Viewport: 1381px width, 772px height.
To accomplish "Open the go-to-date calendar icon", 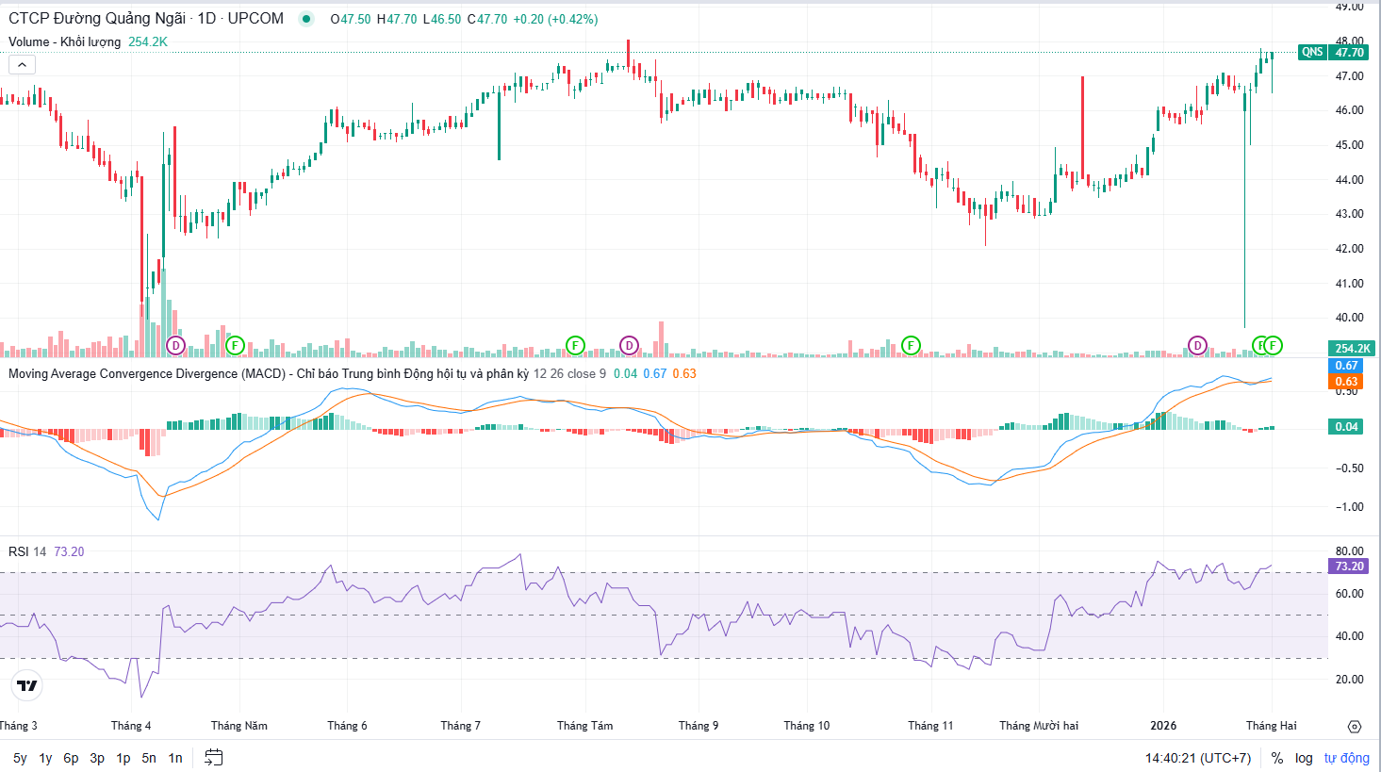I will coord(214,758).
